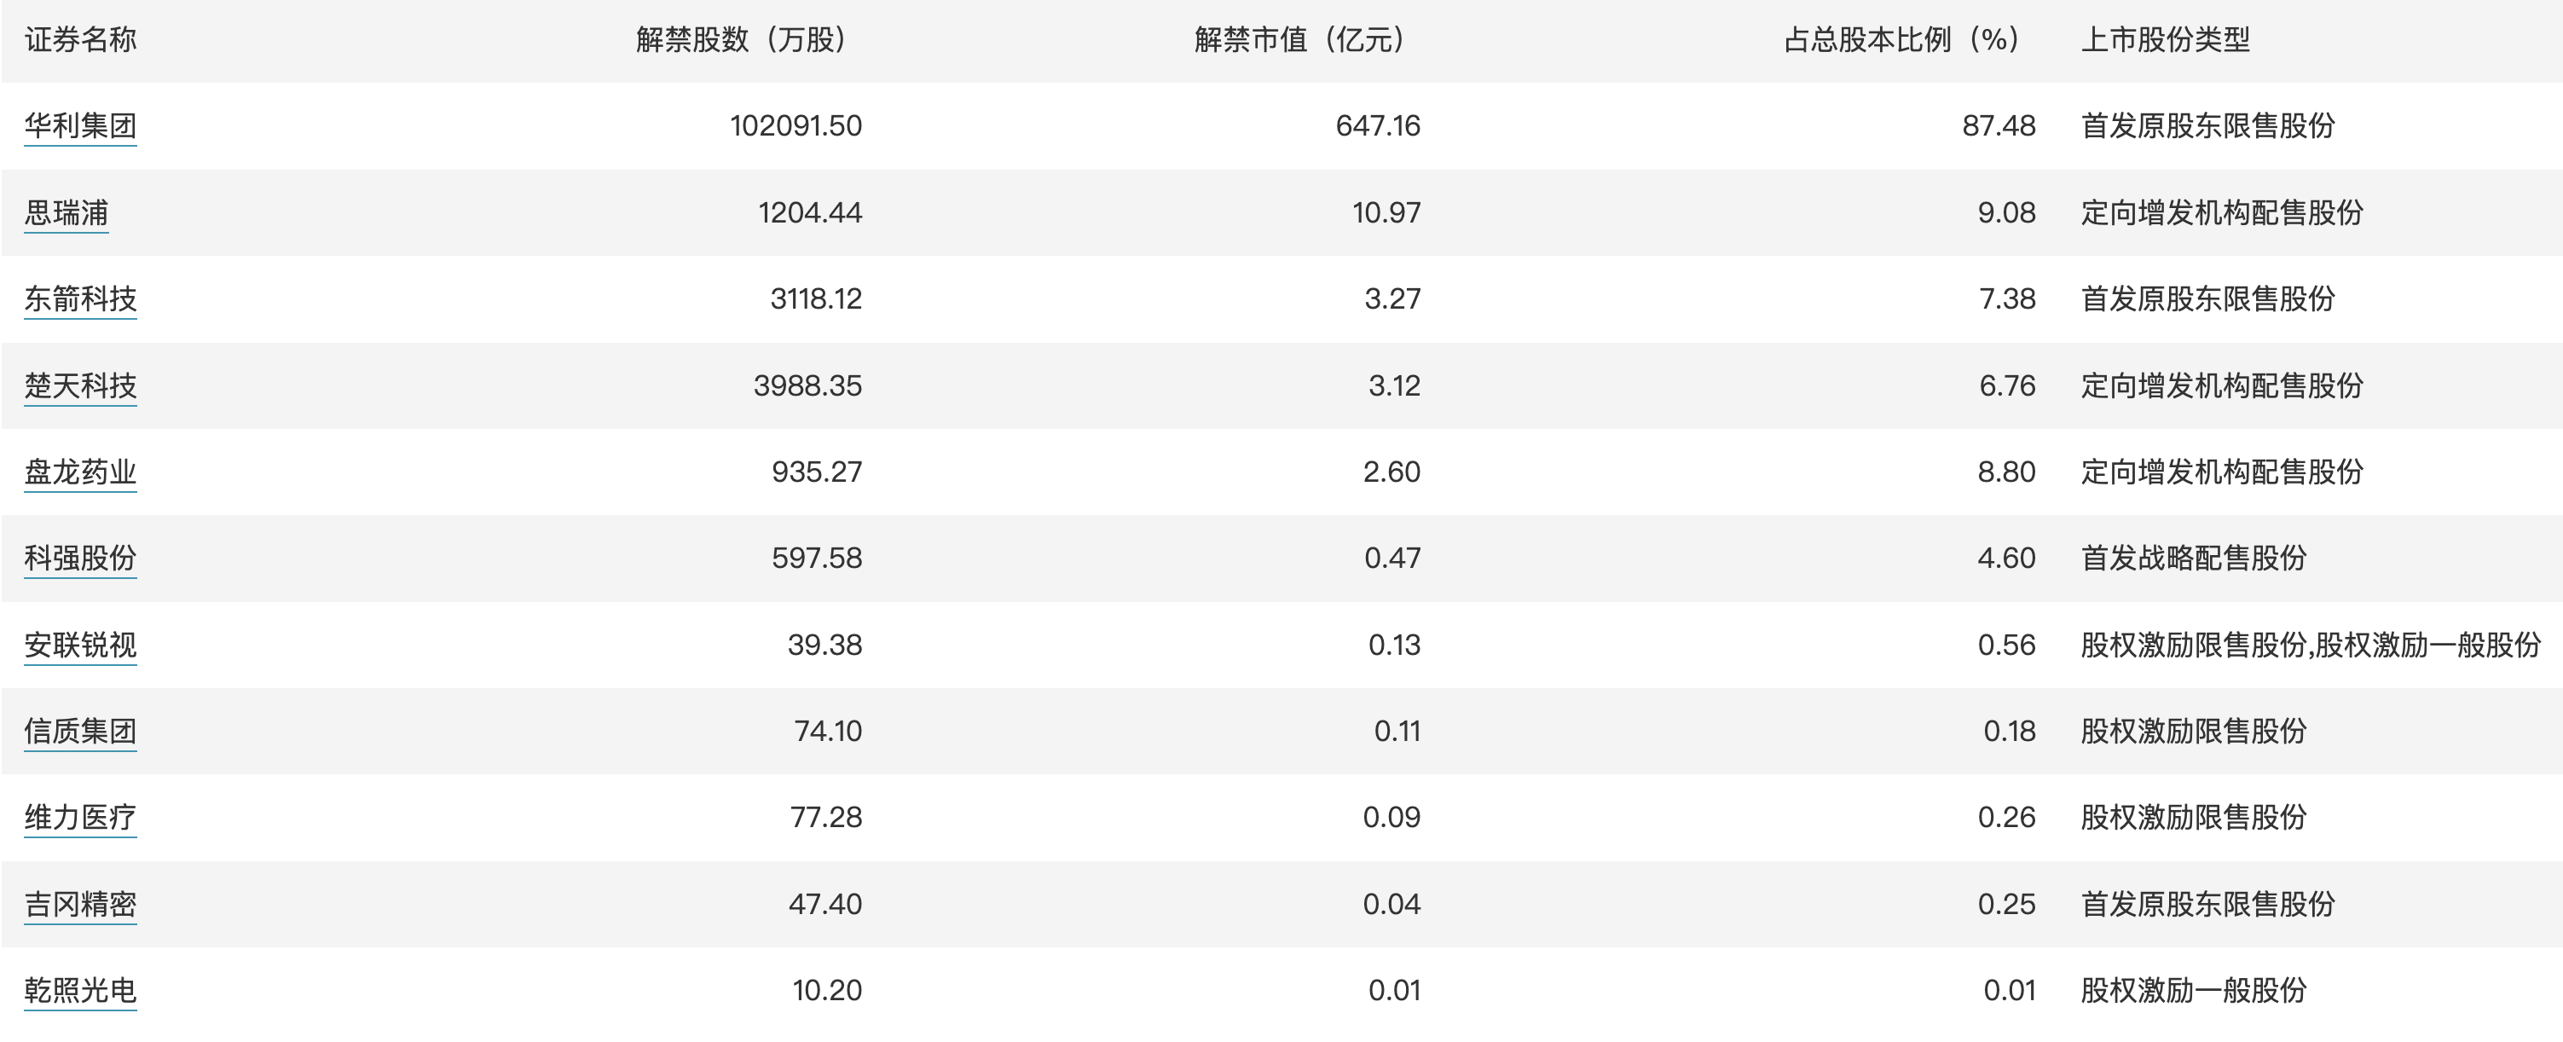Image resolution: width=2563 pixels, height=1042 pixels.
Task: Select the share count 47.40
Action: [824, 904]
